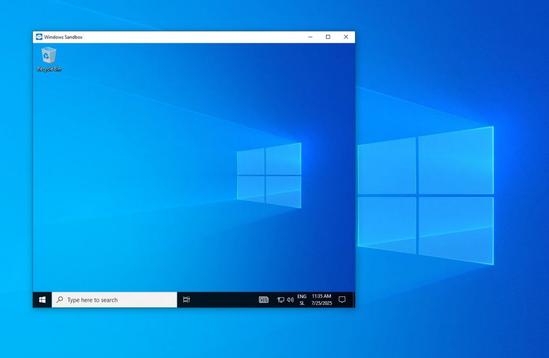Maximize the Windows Sandbox window
Image resolution: width=549 pixels, height=358 pixels.
(x=328, y=37)
